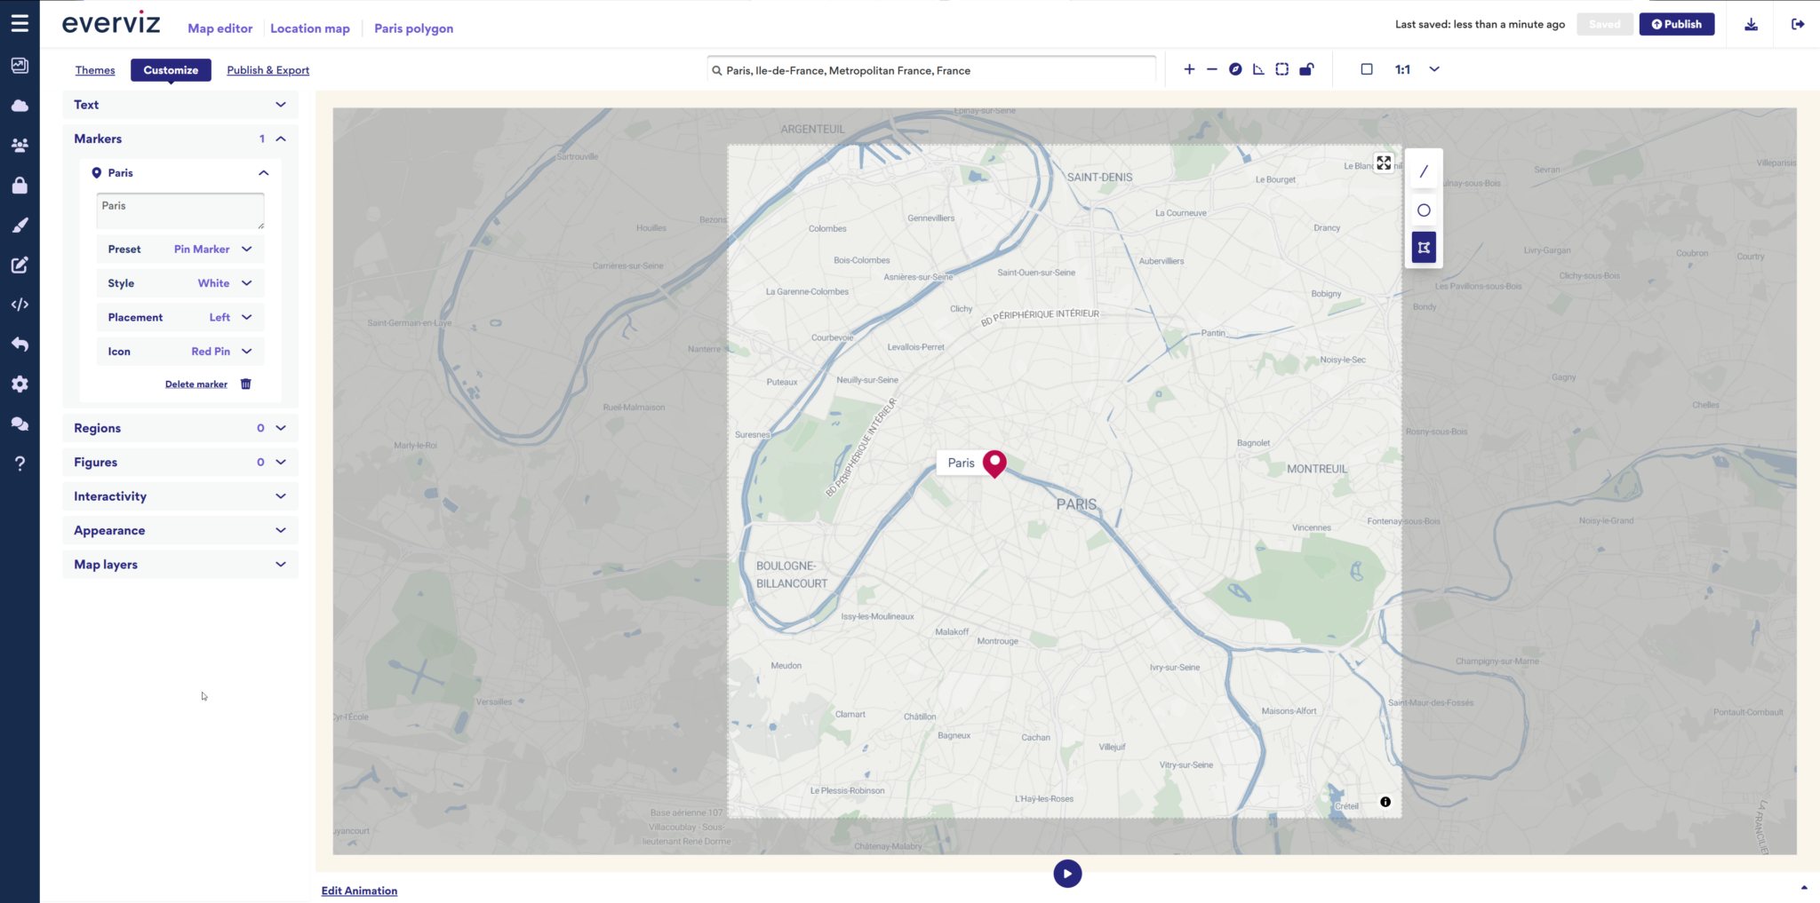Select the circle drawing tool
The width and height of the screenshot is (1820, 903).
pyautogui.click(x=1423, y=210)
